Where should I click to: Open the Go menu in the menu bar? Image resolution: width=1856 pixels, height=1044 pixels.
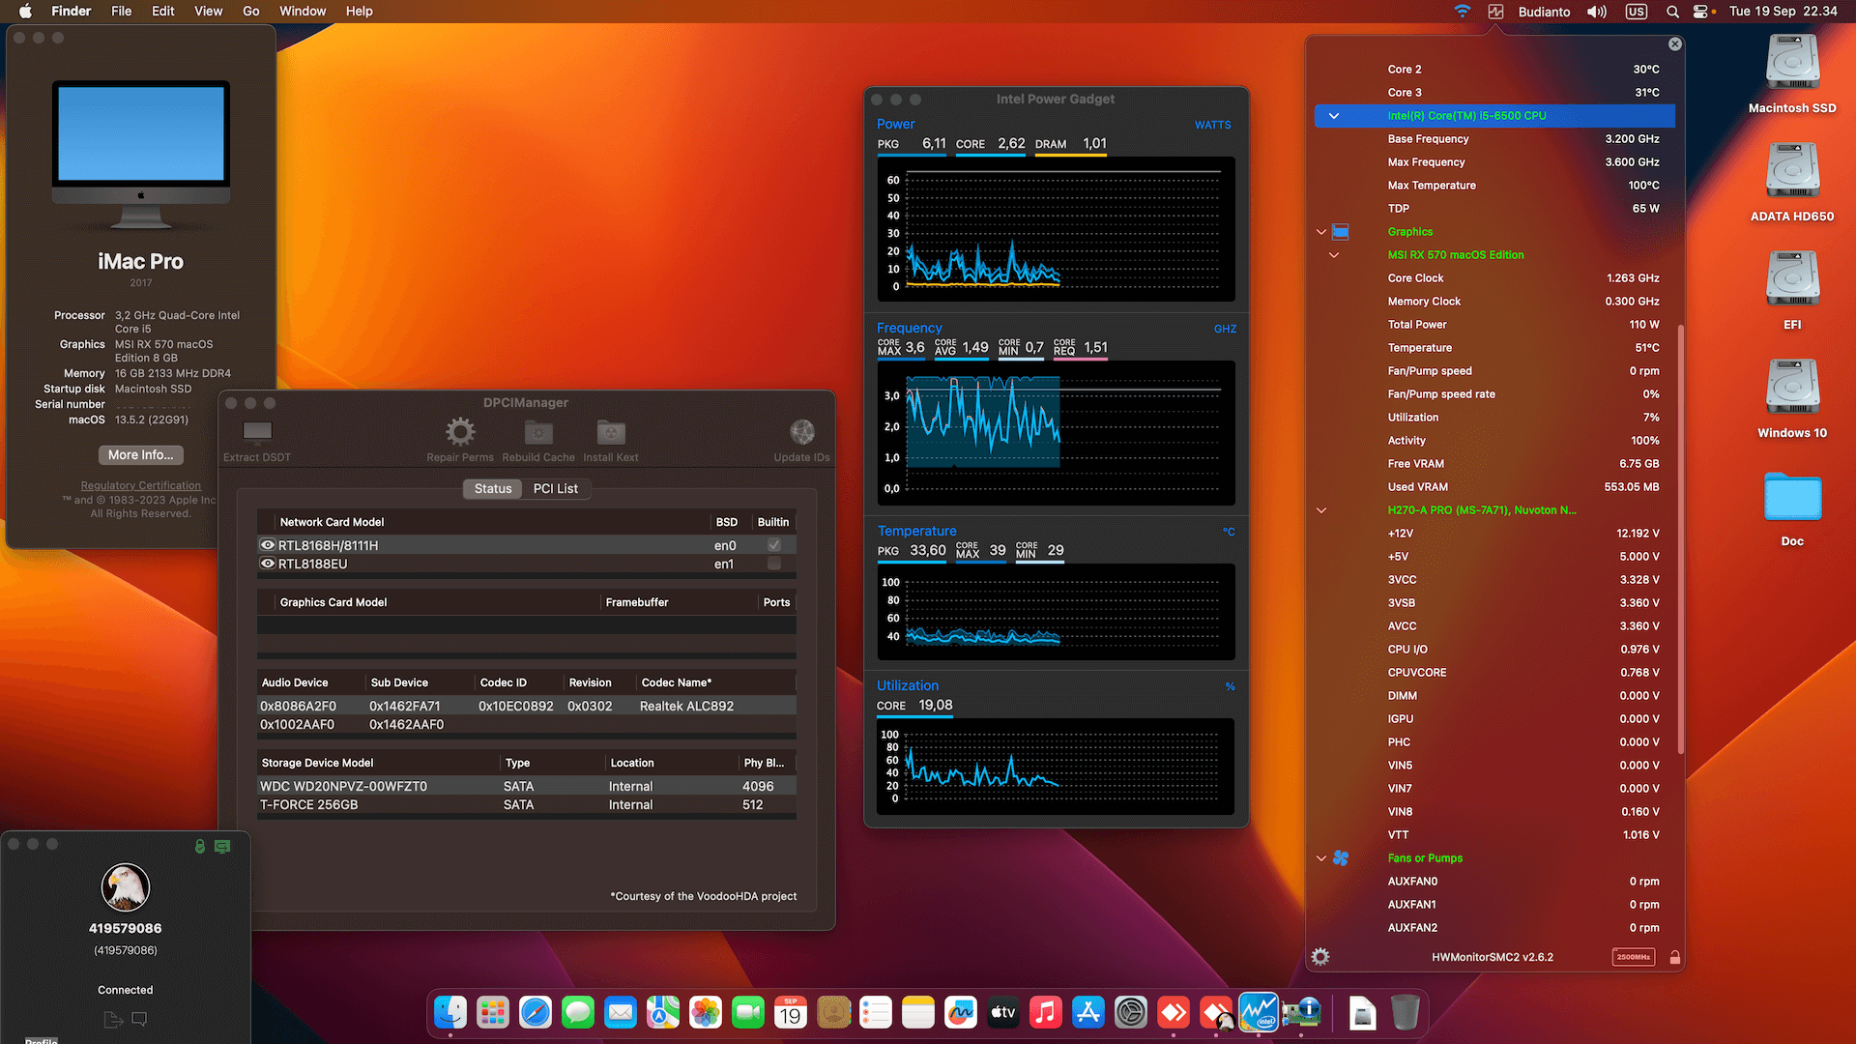tap(250, 11)
